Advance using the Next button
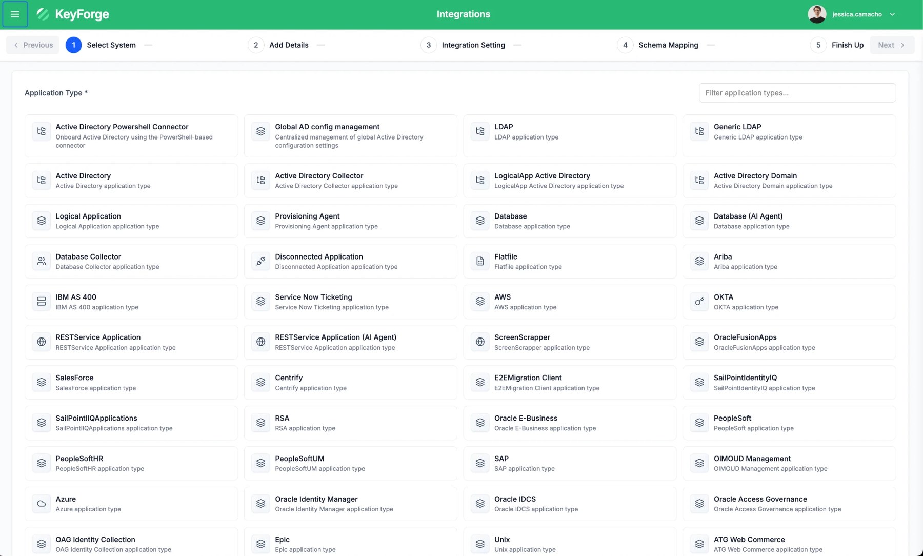Image resolution: width=923 pixels, height=556 pixels. click(x=892, y=45)
